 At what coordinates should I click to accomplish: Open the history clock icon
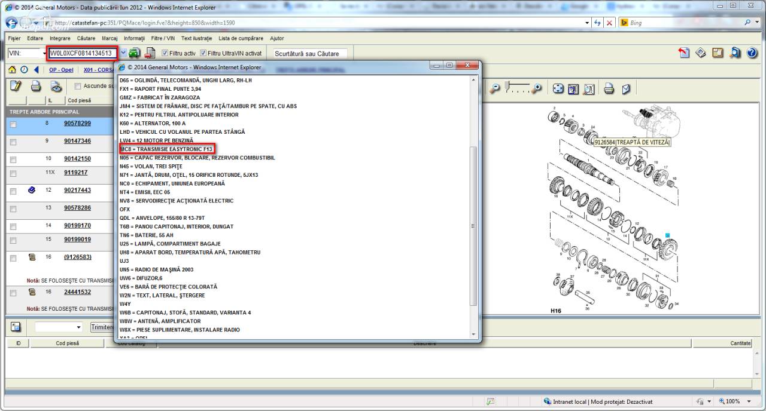click(24, 70)
